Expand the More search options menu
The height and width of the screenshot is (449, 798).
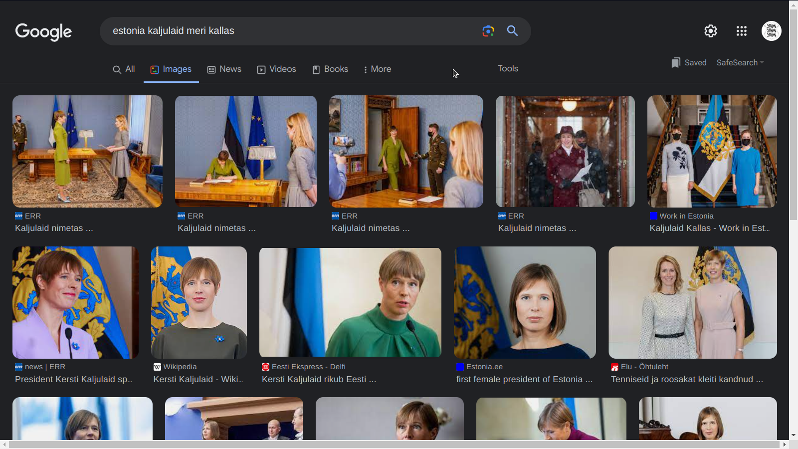[x=377, y=69]
